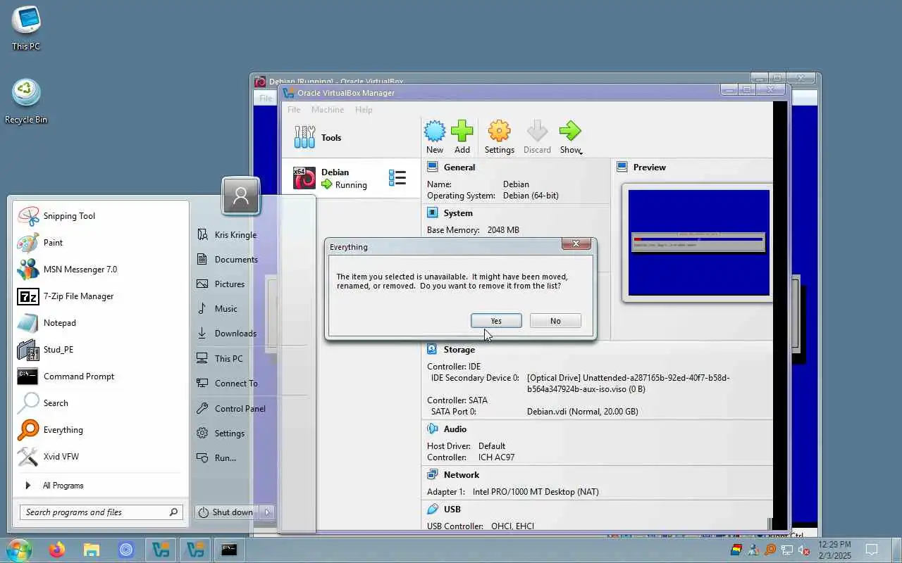Open the Show button dropdown arrow

pos(581,152)
